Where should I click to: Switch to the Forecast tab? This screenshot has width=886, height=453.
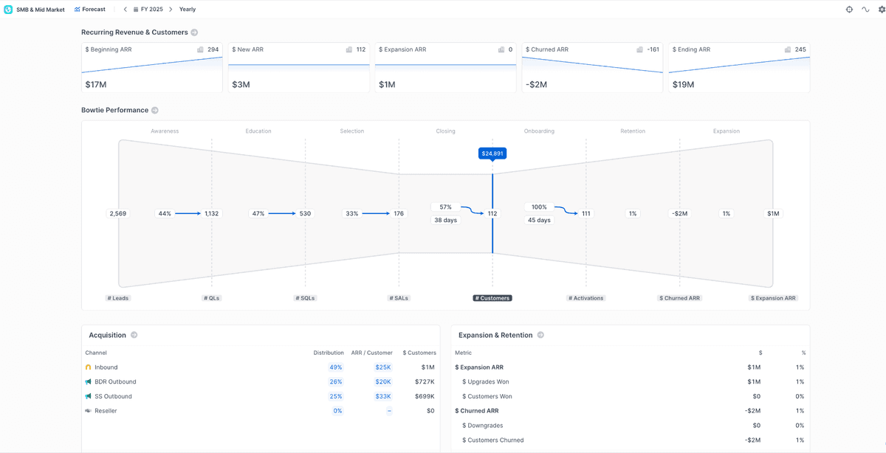tap(89, 9)
